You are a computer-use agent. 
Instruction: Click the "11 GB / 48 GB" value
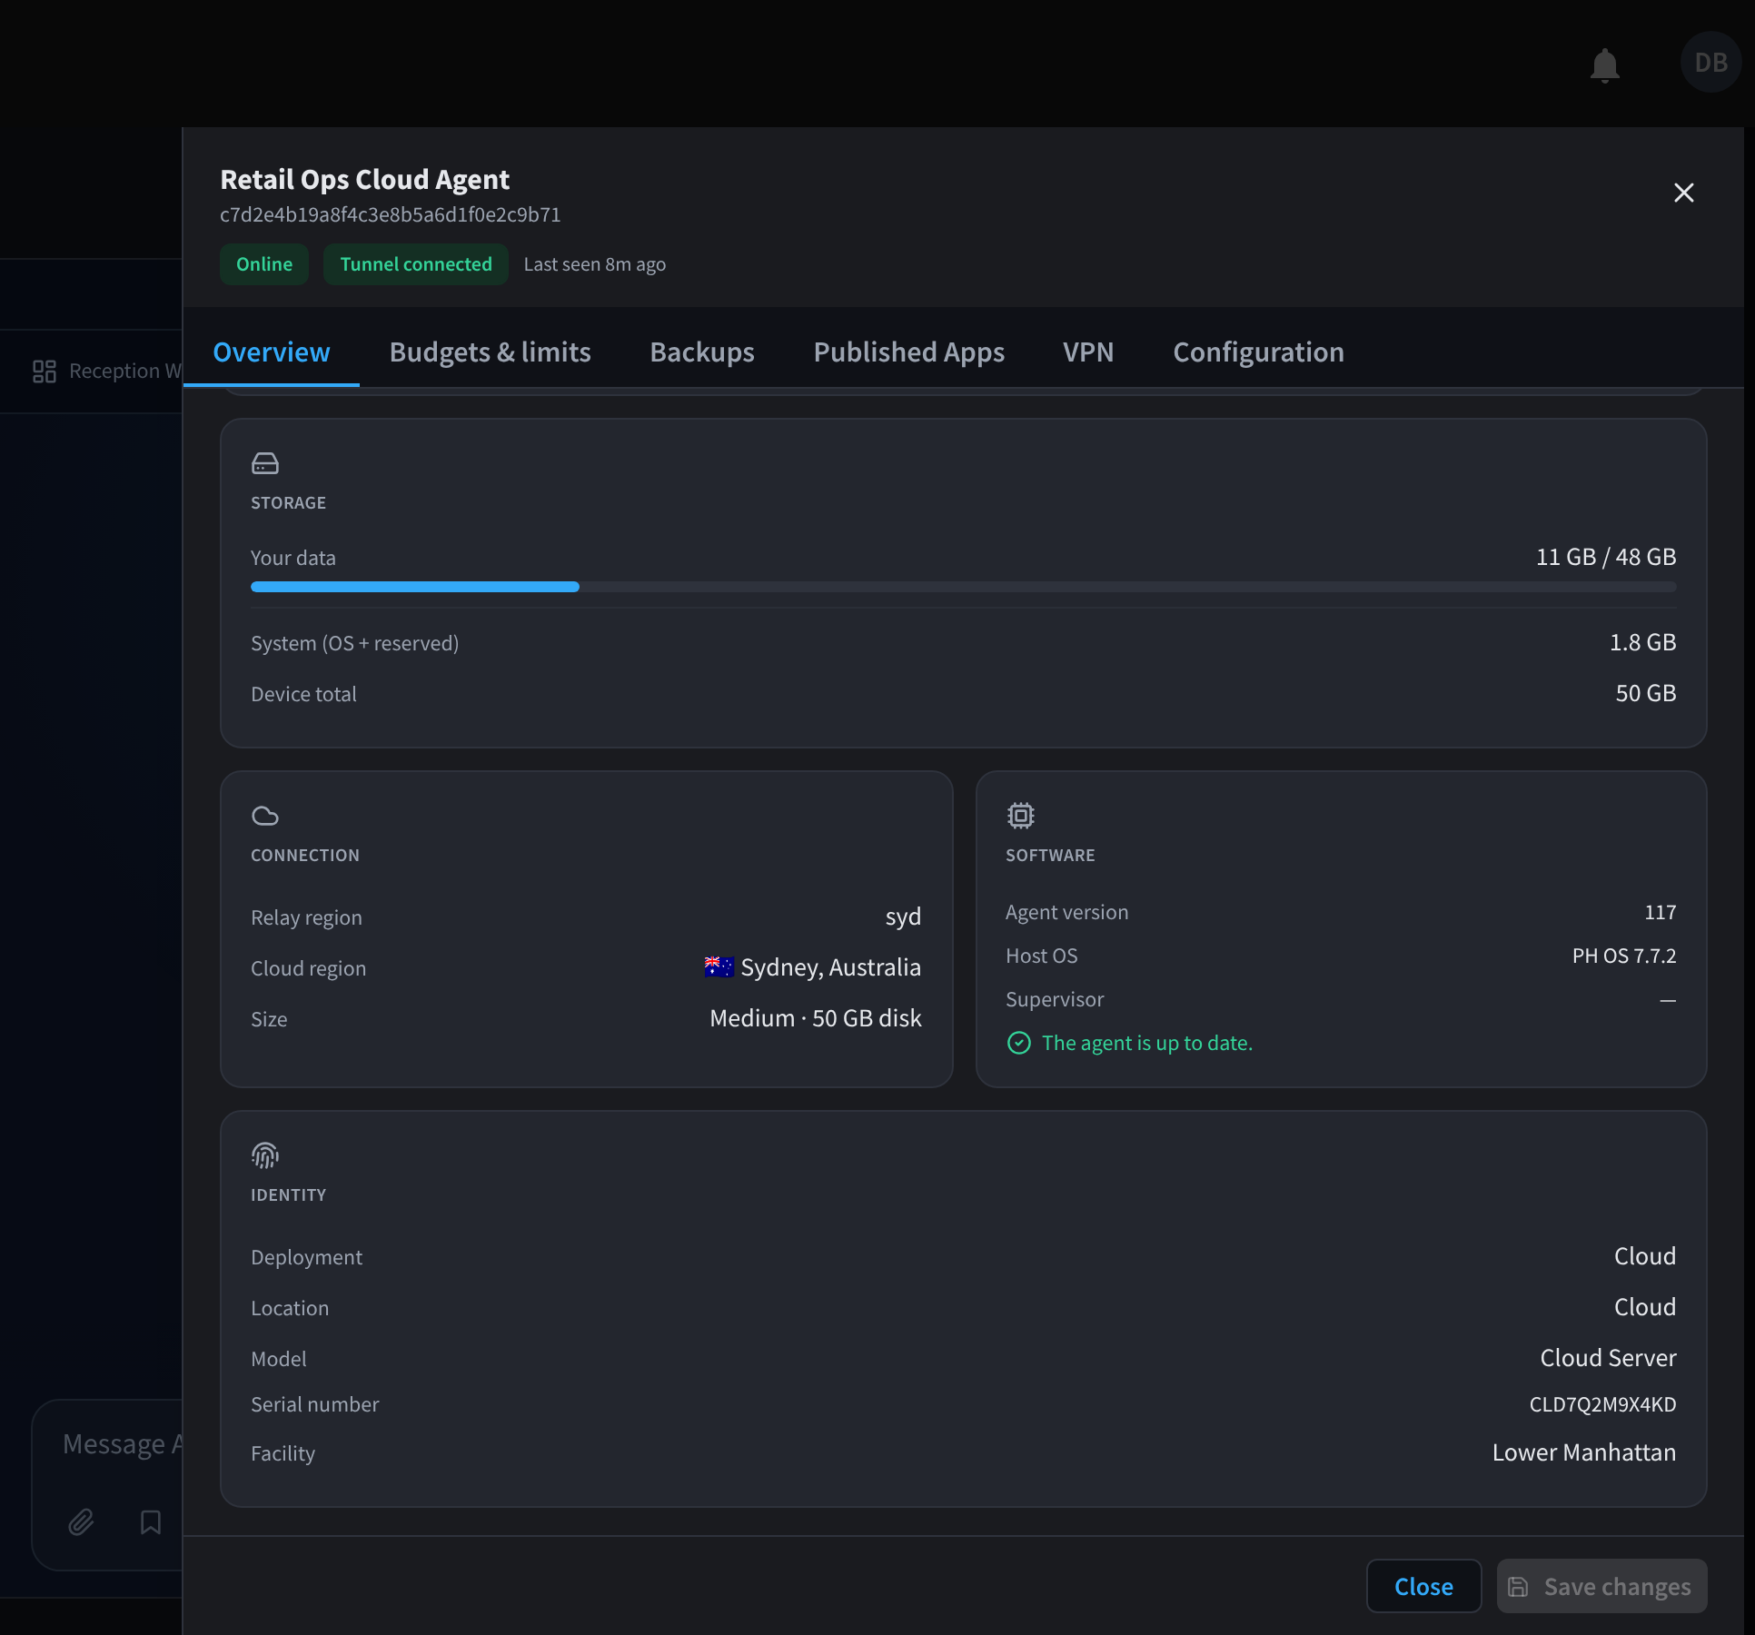pyautogui.click(x=1606, y=557)
